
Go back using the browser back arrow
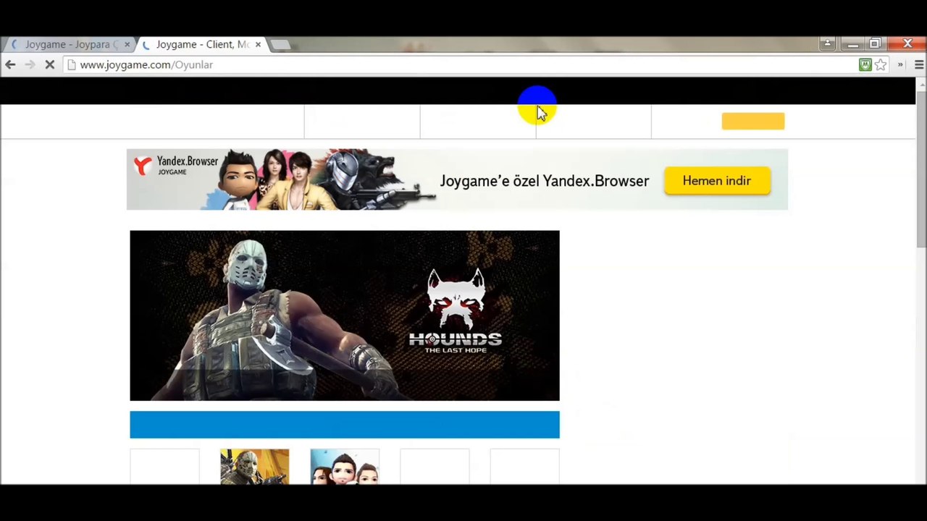10,65
